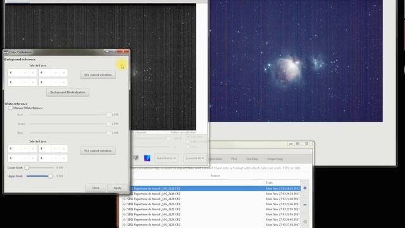This screenshot has width=405, height=228.
Task: Select the highlighted _MG_2118.CR2 file row
Action: pos(215,189)
